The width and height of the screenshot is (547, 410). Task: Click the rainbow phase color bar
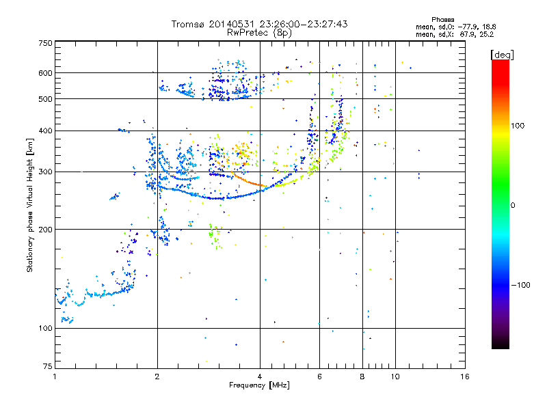pyautogui.click(x=501, y=204)
